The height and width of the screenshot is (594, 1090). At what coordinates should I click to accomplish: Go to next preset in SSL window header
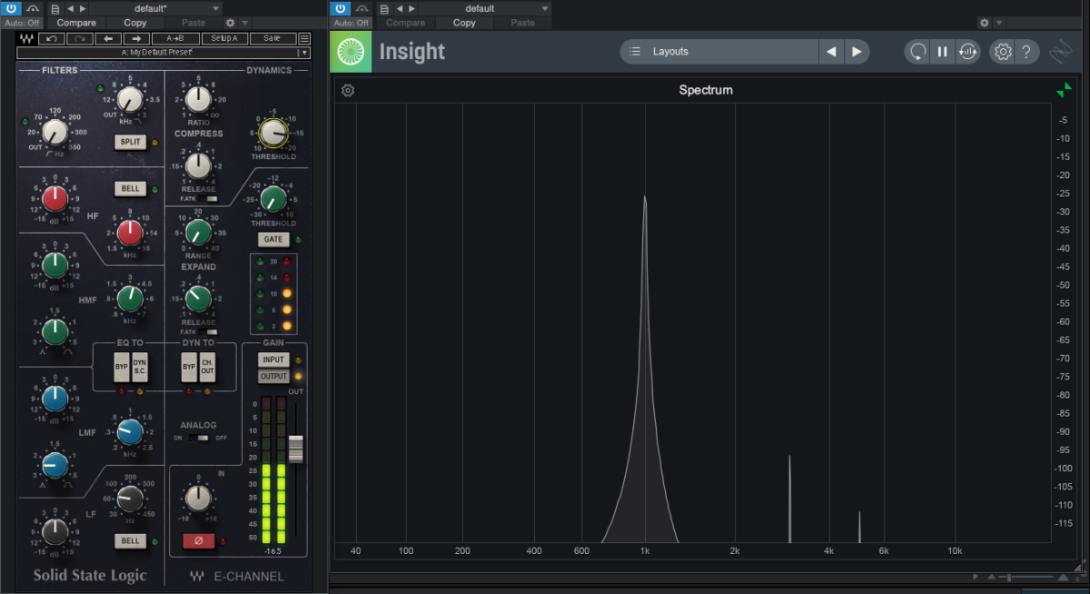click(83, 8)
